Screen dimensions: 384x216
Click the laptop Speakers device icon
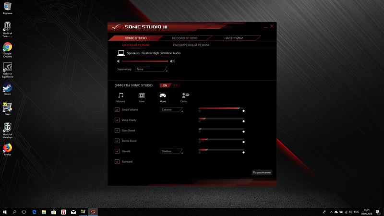pos(121,53)
